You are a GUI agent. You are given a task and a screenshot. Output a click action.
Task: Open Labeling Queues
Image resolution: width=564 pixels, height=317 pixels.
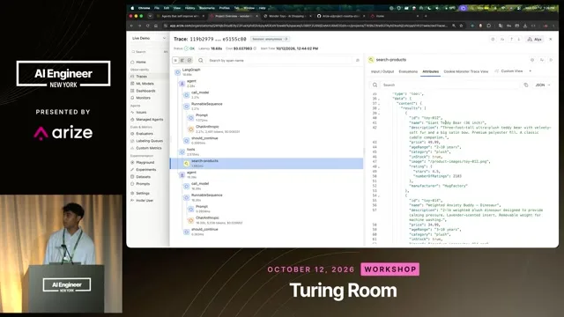pos(149,141)
